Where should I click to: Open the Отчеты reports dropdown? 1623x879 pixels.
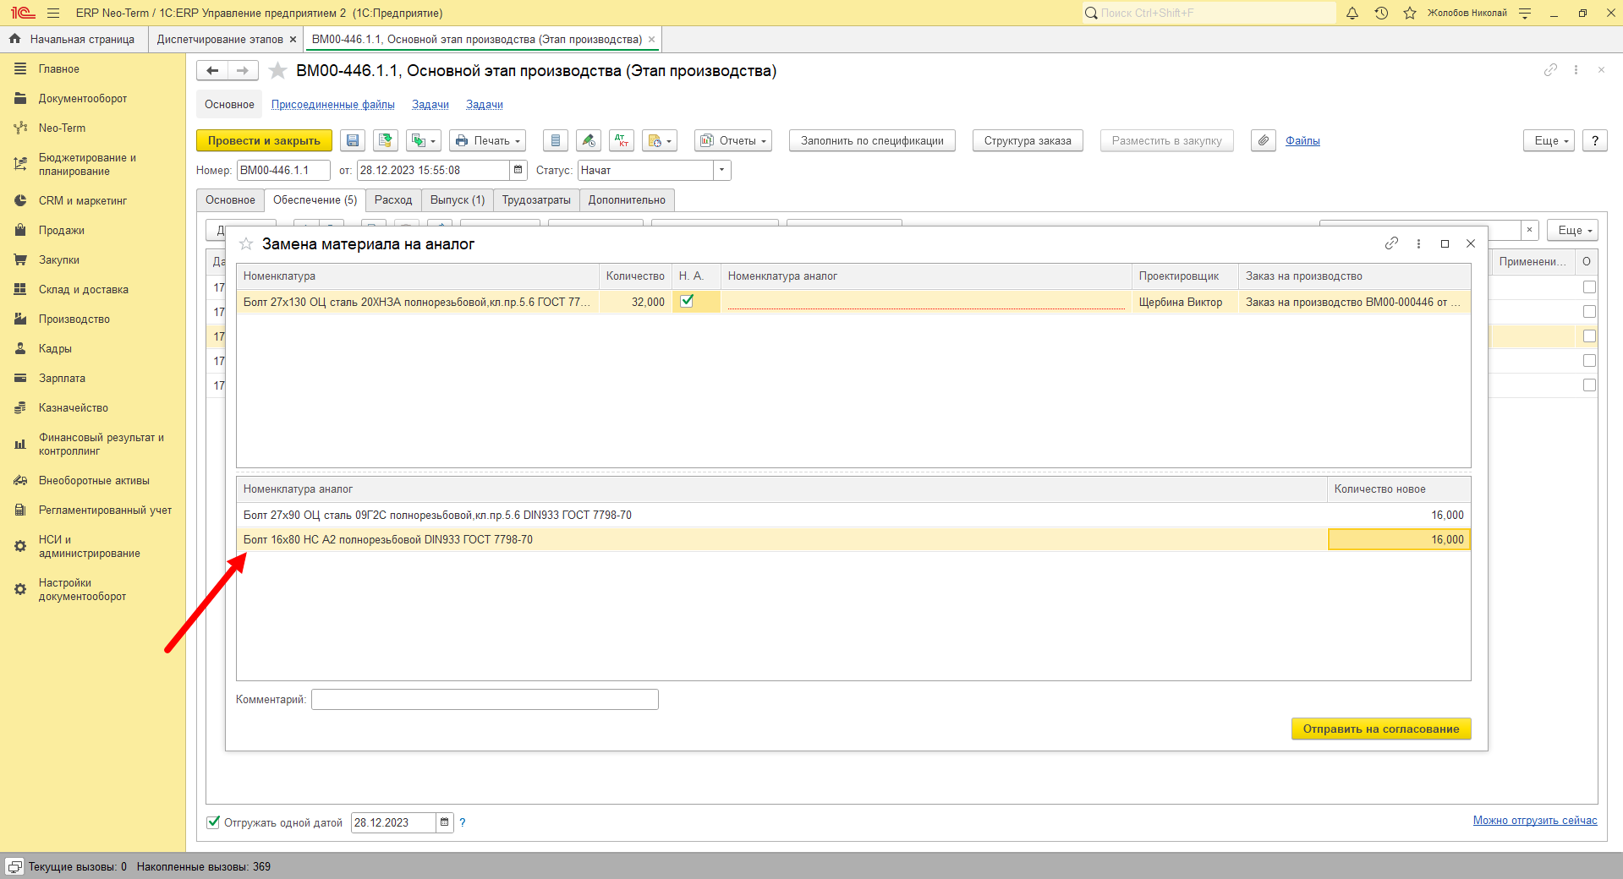(733, 140)
